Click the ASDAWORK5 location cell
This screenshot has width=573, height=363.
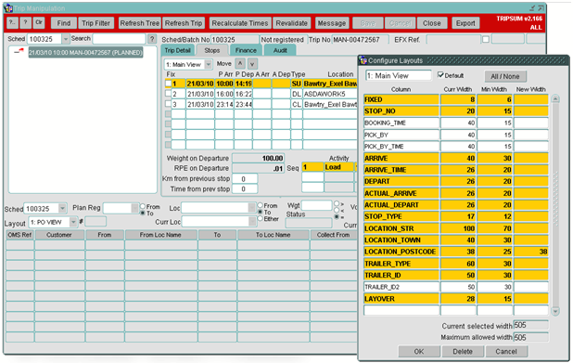tap(330, 94)
